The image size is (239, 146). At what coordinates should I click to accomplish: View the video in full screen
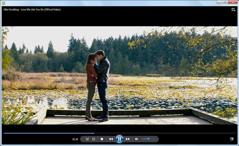(232, 139)
